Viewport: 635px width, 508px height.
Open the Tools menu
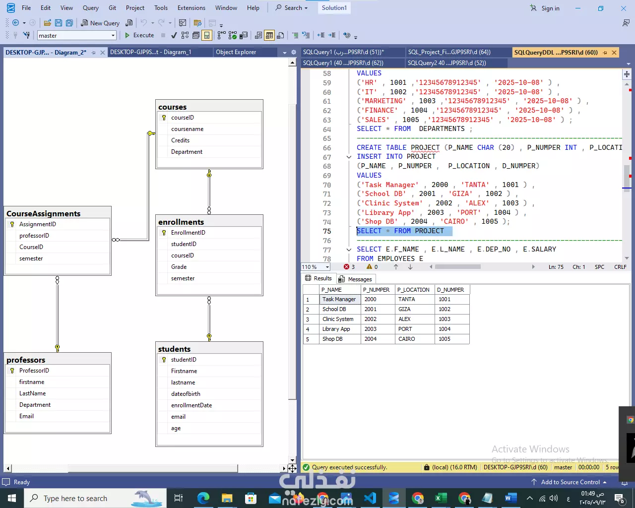pos(161,8)
